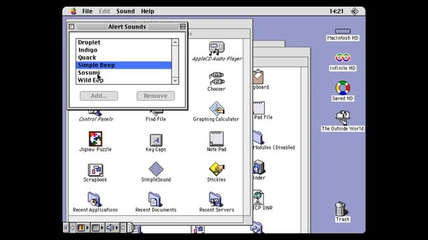Click the alert sounds list scroll up arrow
Screen dimensions: 428x240
coord(175,42)
